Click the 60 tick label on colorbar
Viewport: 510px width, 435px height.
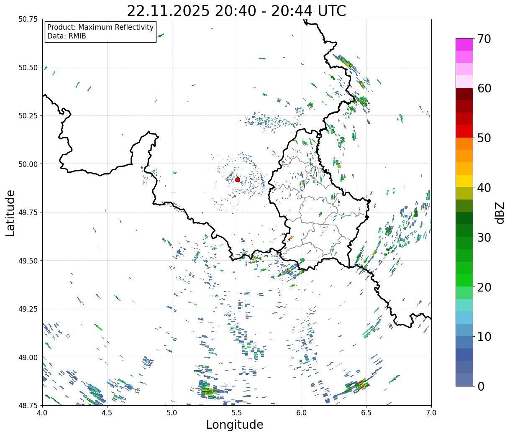click(484, 88)
